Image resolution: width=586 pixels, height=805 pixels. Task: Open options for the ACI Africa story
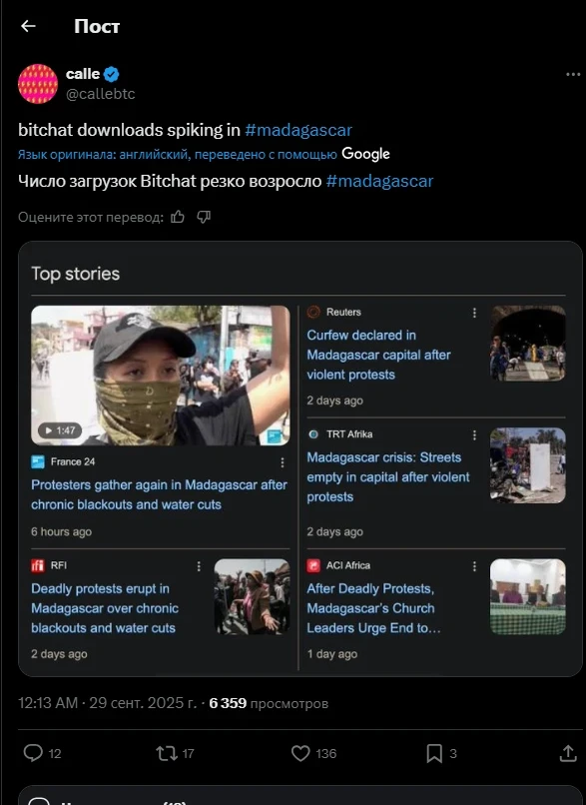tap(476, 564)
